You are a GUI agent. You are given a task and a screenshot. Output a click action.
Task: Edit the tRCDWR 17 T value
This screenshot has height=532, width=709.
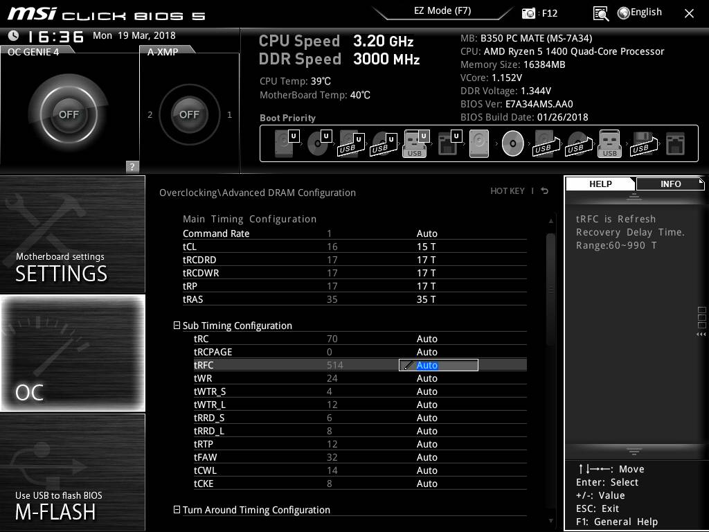[x=426, y=273]
